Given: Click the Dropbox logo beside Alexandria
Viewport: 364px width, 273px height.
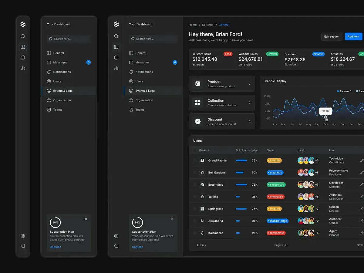Looking at the screenshot, I should point(202,221).
